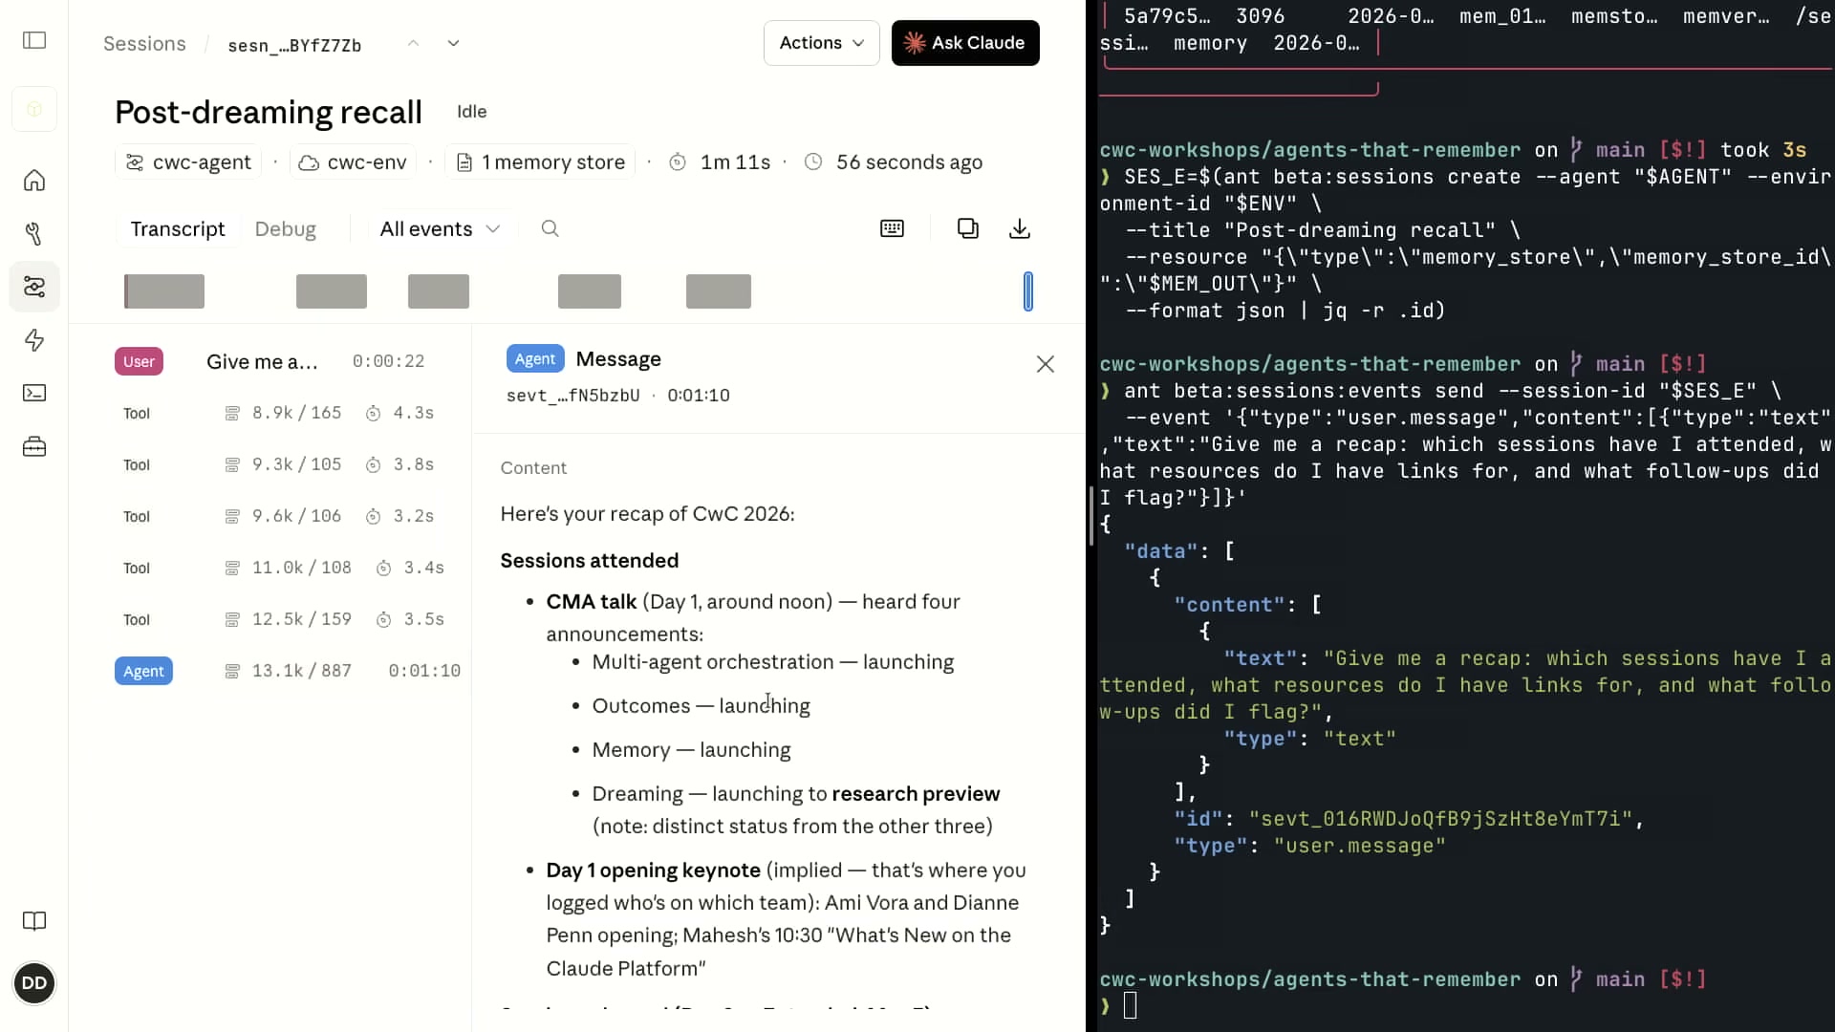The image size is (1835, 1032).
Task: Expand the All events filter dropdown
Action: click(440, 229)
